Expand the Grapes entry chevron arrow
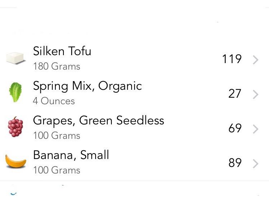 (256, 129)
